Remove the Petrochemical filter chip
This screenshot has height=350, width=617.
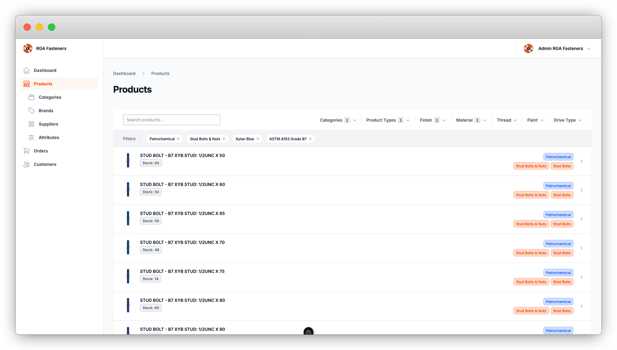coord(178,138)
